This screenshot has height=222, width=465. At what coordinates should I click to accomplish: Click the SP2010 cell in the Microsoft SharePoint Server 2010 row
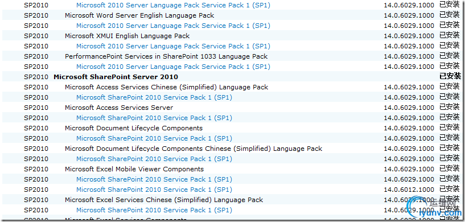36,77
